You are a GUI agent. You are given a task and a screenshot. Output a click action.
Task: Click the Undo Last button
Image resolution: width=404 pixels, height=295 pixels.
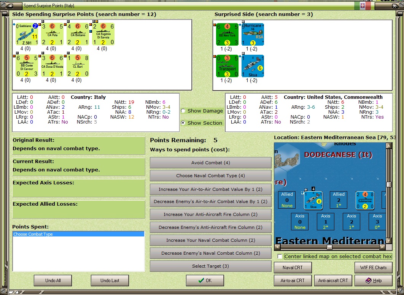point(110,281)
